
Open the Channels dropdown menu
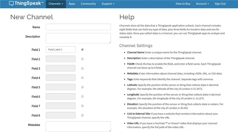click(56, 4)
